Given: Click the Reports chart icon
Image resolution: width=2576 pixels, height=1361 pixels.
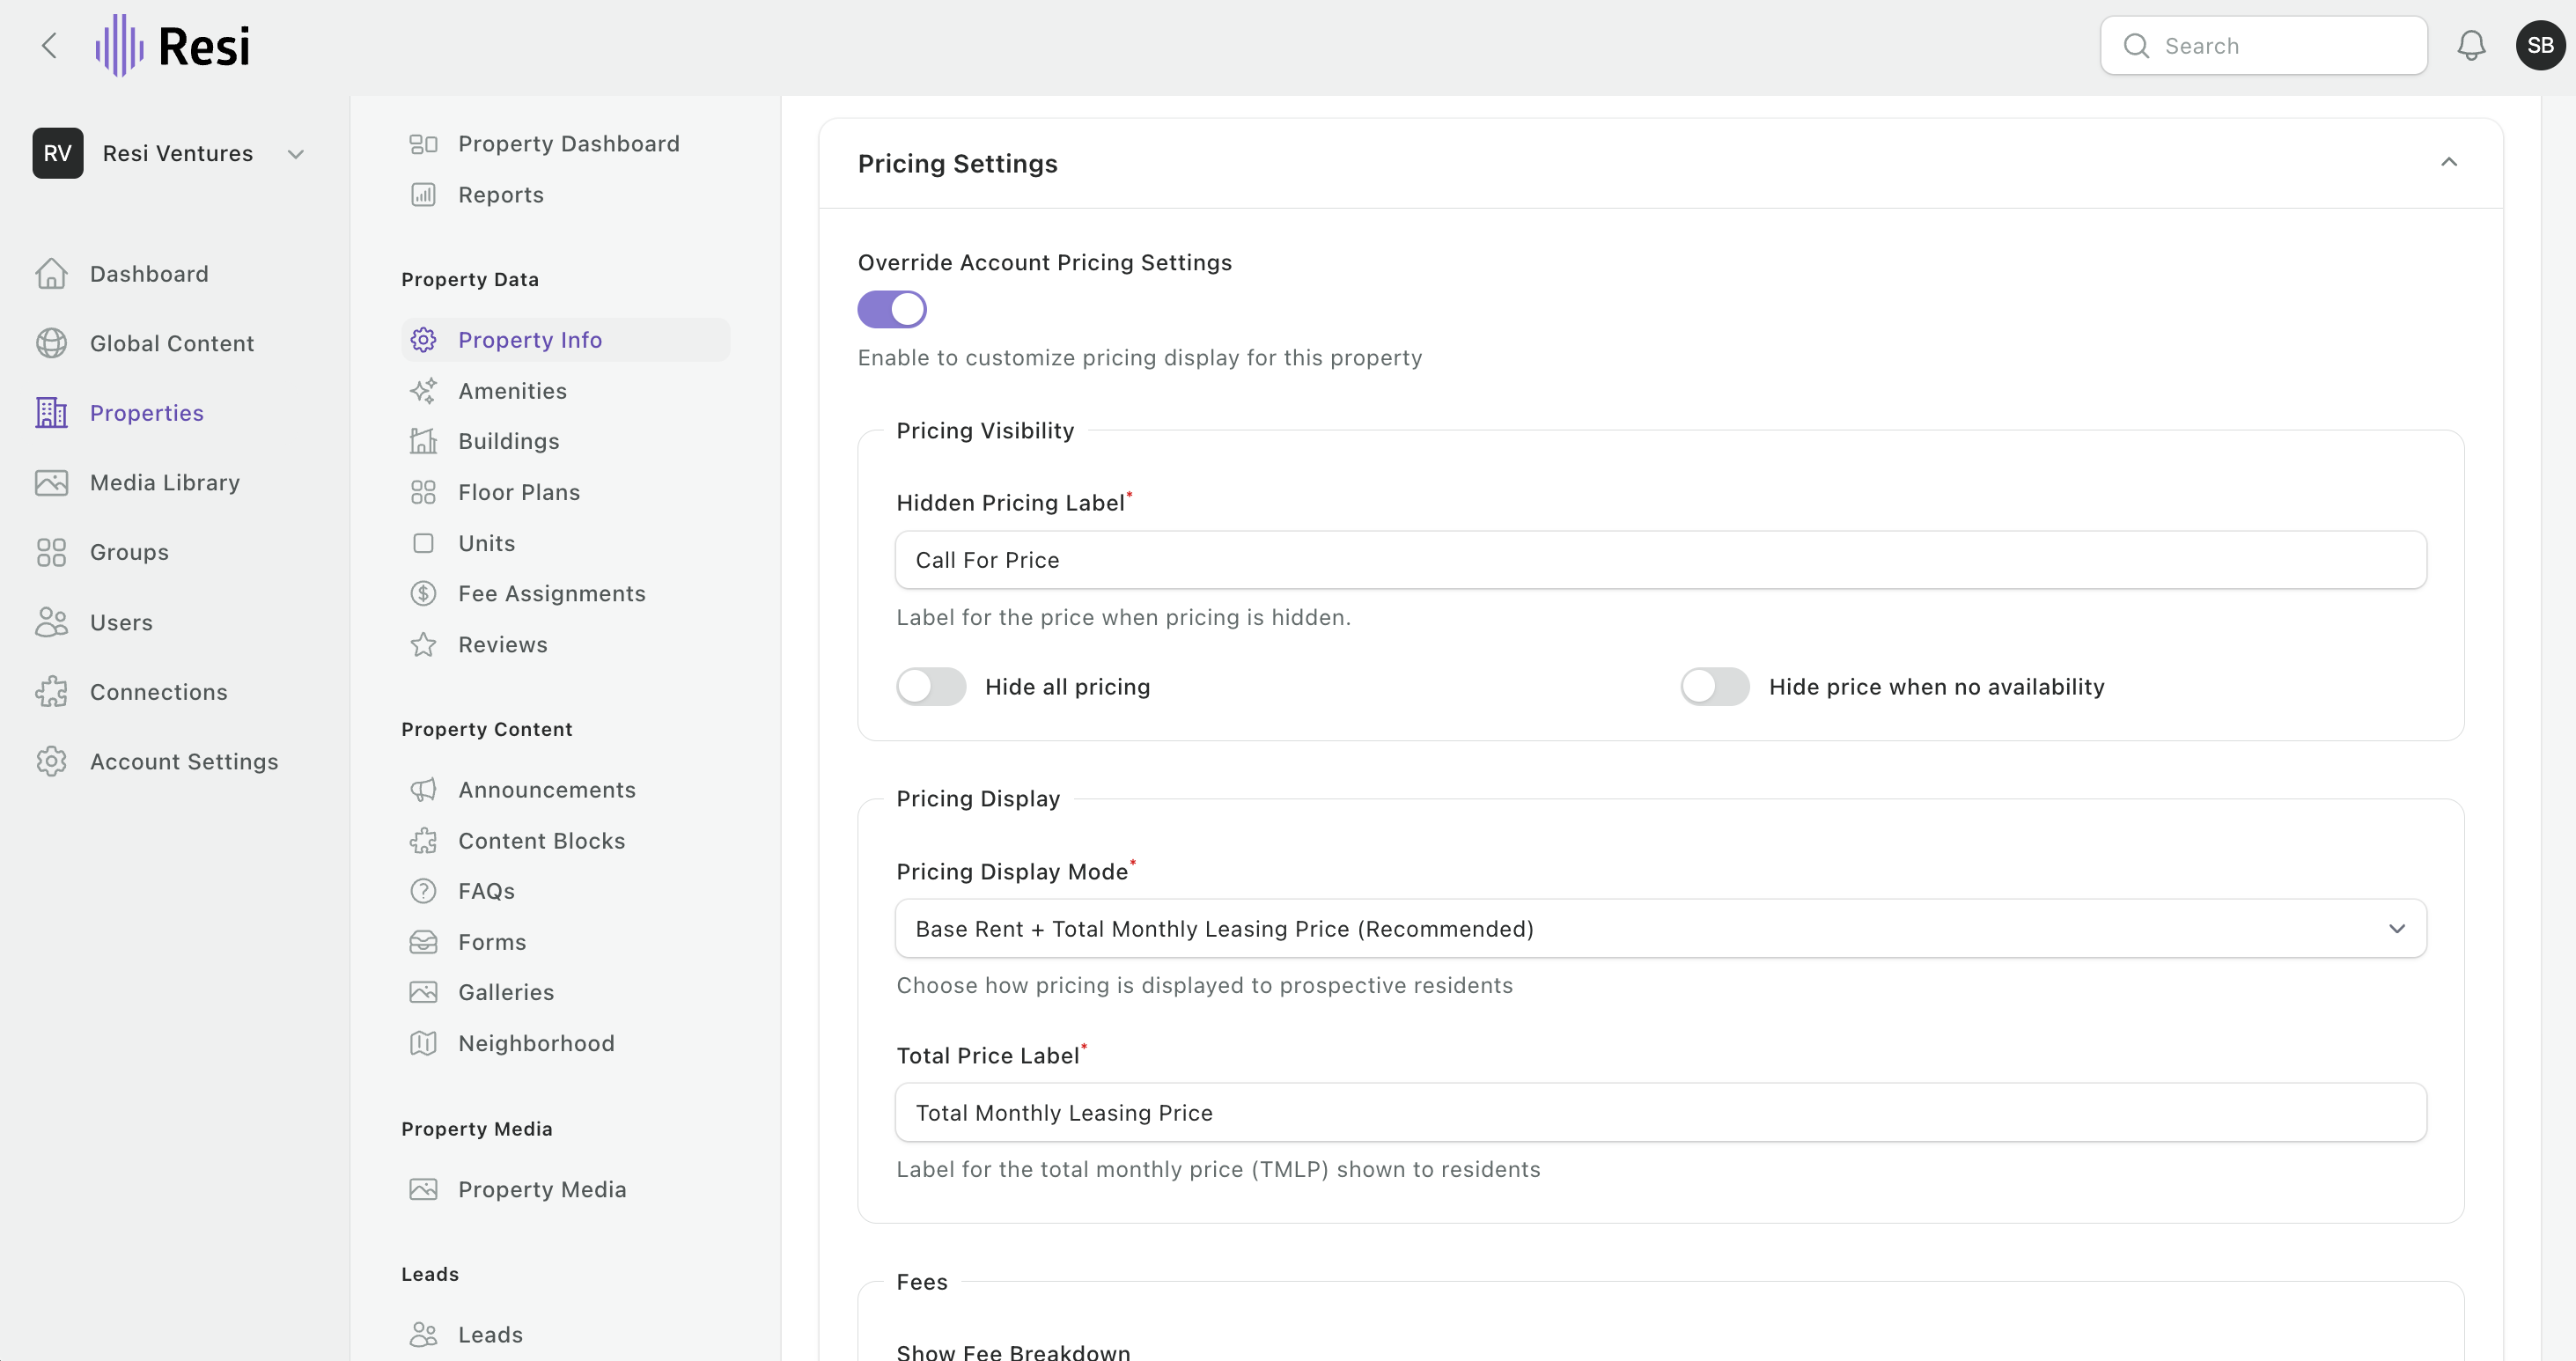Looking at the screenshot, I should 423,195.
